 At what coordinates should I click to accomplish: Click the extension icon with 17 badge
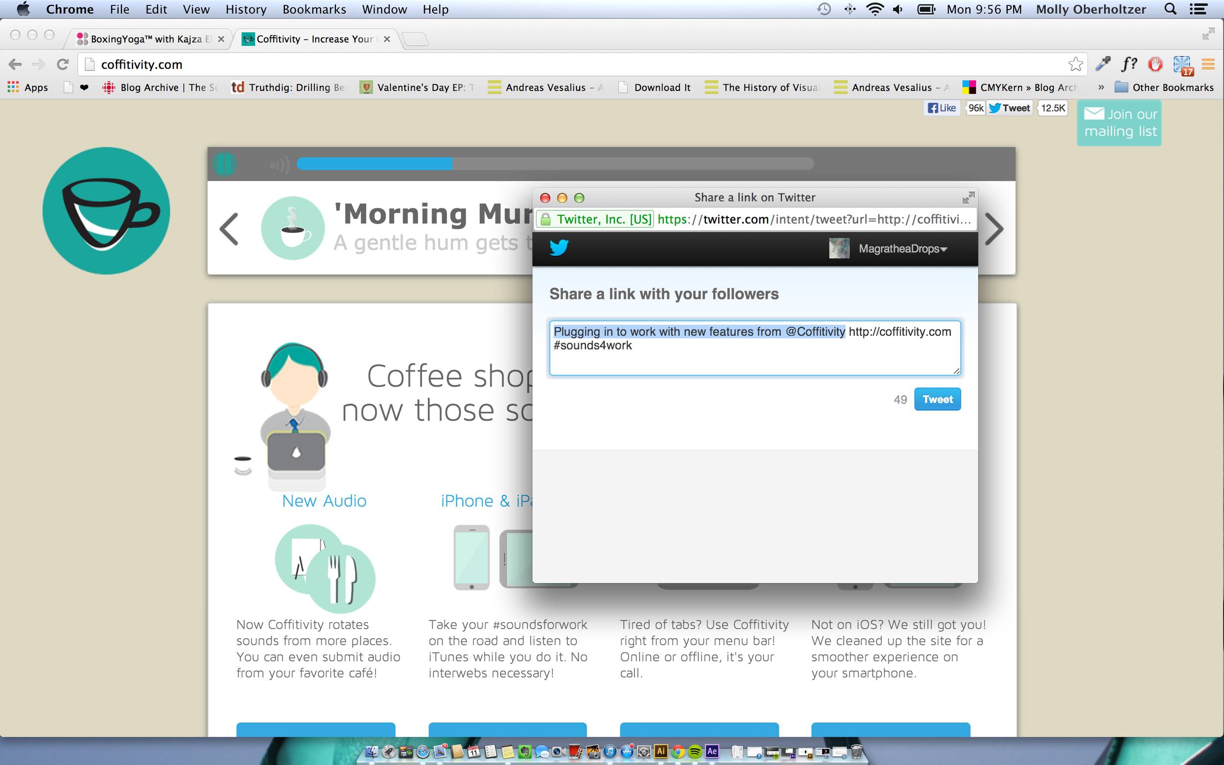click(1182, 65)
